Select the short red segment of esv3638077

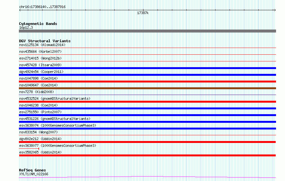[x=29, y=149]
